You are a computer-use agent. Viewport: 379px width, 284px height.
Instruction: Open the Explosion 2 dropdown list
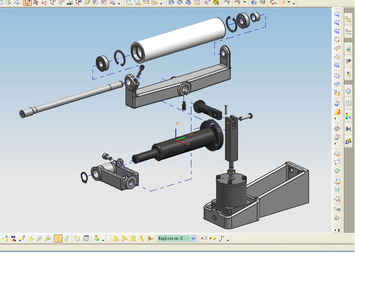coord(193,239)
